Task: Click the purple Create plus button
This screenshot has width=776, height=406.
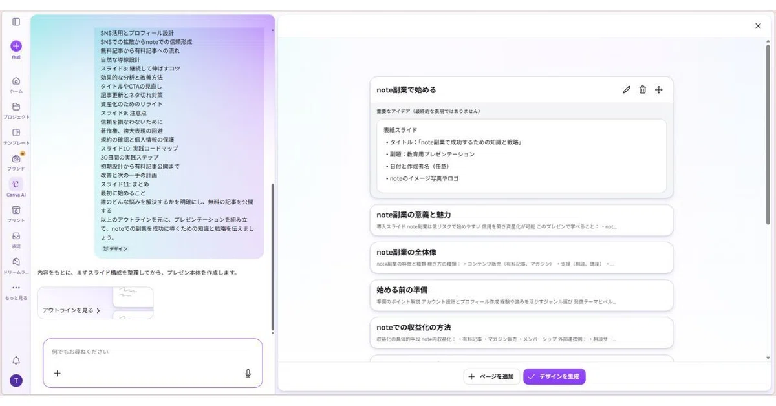Action: pos(16,46)
